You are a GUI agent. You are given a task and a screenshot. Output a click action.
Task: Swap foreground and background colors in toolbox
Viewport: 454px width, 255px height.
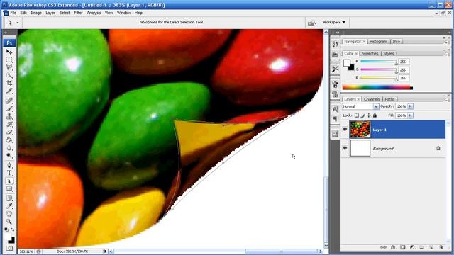tap(13, 229)
